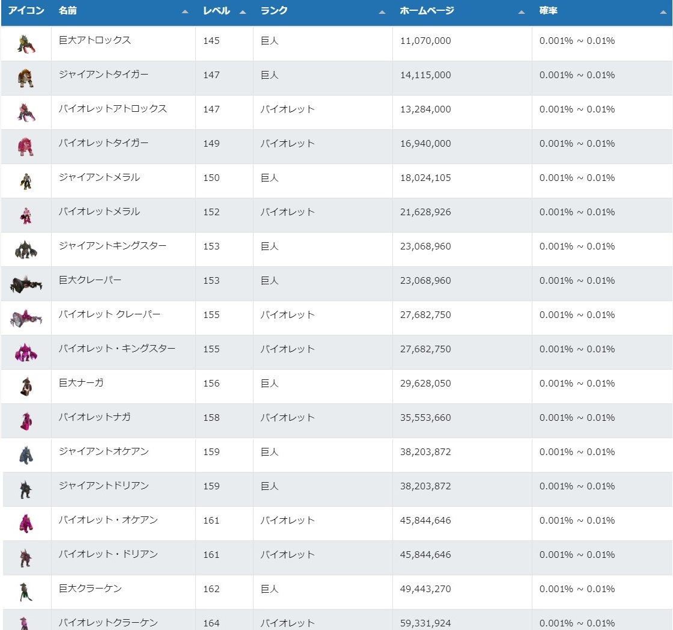Sort table by レベル column arrow
Image resolution: width=673 pixels, height=630 pixels.
pyautogui.click(x=243, y=12)
